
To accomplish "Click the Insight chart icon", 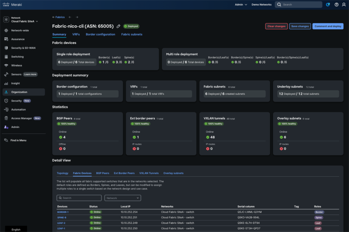I will click(6, 83).
